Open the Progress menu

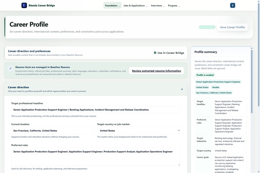[x=174, y=5]
